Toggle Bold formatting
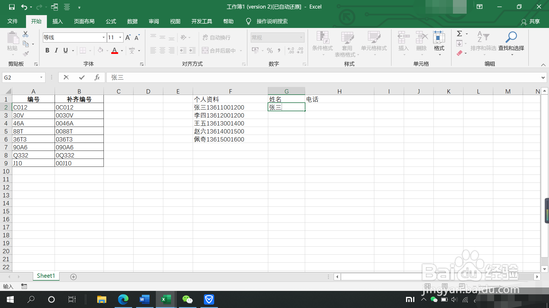Viewport: 549px width, 308px height. pyautogui.click(x=47, y=50)
